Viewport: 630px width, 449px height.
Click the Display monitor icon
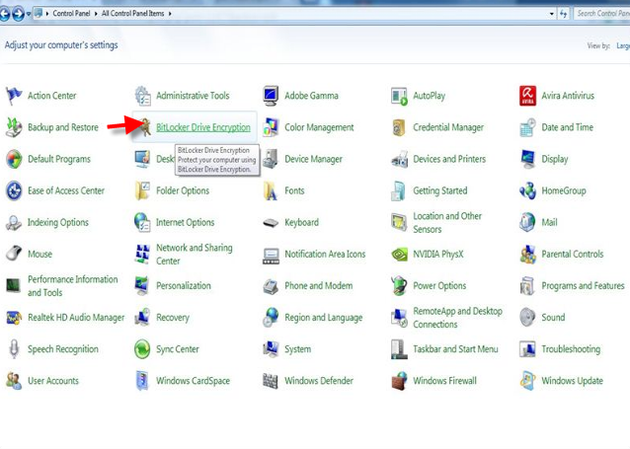(x=527, y=159)
